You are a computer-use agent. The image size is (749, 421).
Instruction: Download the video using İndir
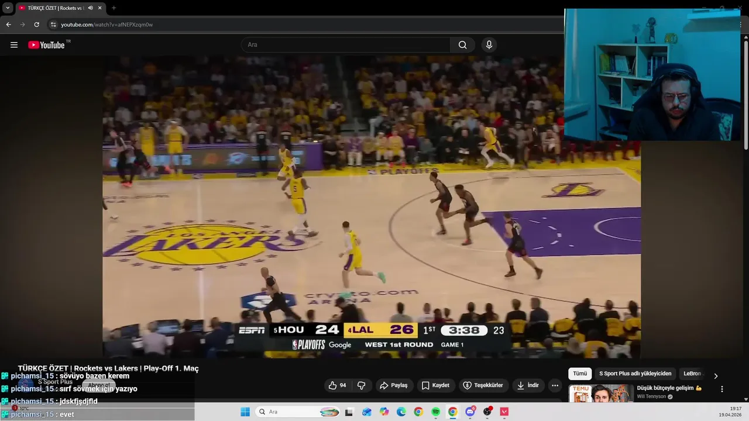coord(528,385)
